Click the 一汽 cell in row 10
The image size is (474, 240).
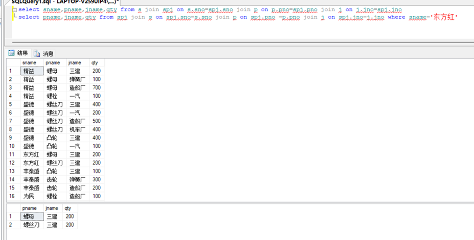[78, 146]
